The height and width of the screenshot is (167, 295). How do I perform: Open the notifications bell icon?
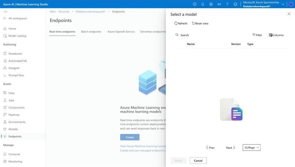pos(203,4)
